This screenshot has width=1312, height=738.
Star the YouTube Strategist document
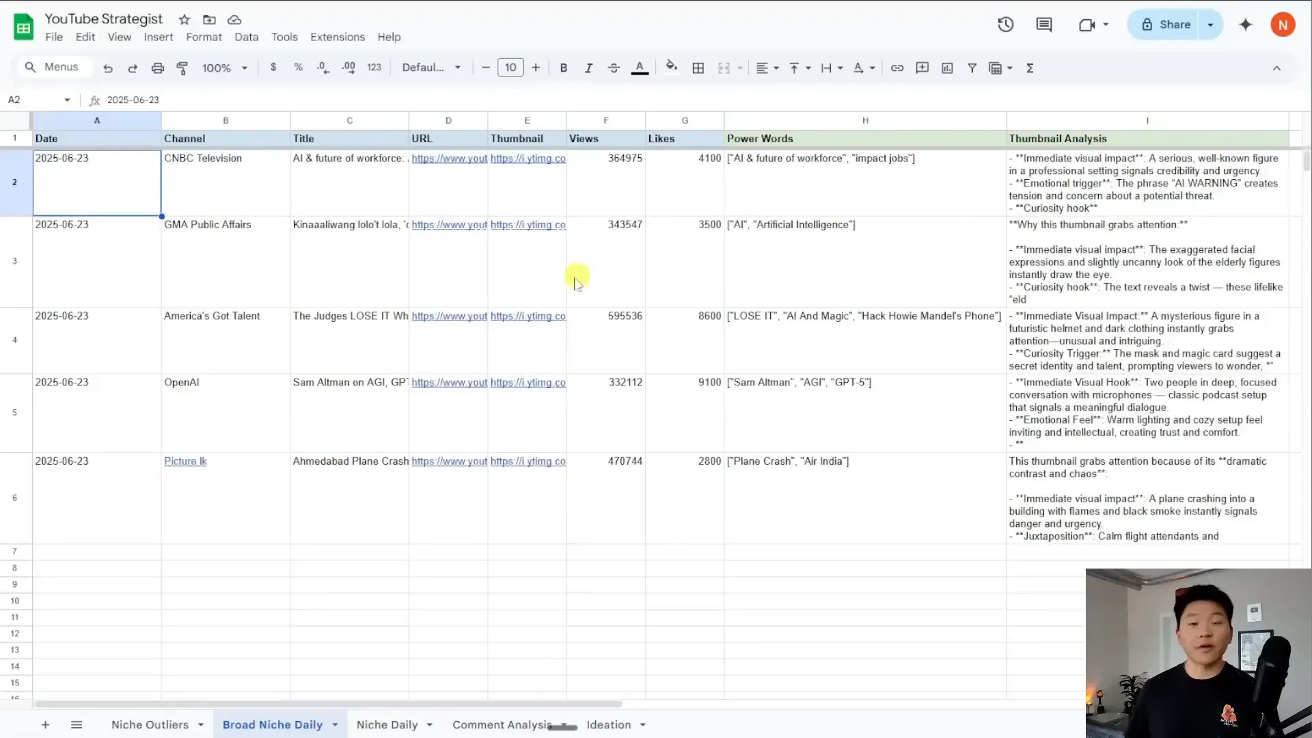click(x=184, y=20)
